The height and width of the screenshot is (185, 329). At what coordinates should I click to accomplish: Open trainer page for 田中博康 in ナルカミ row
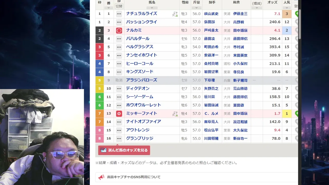240,30
